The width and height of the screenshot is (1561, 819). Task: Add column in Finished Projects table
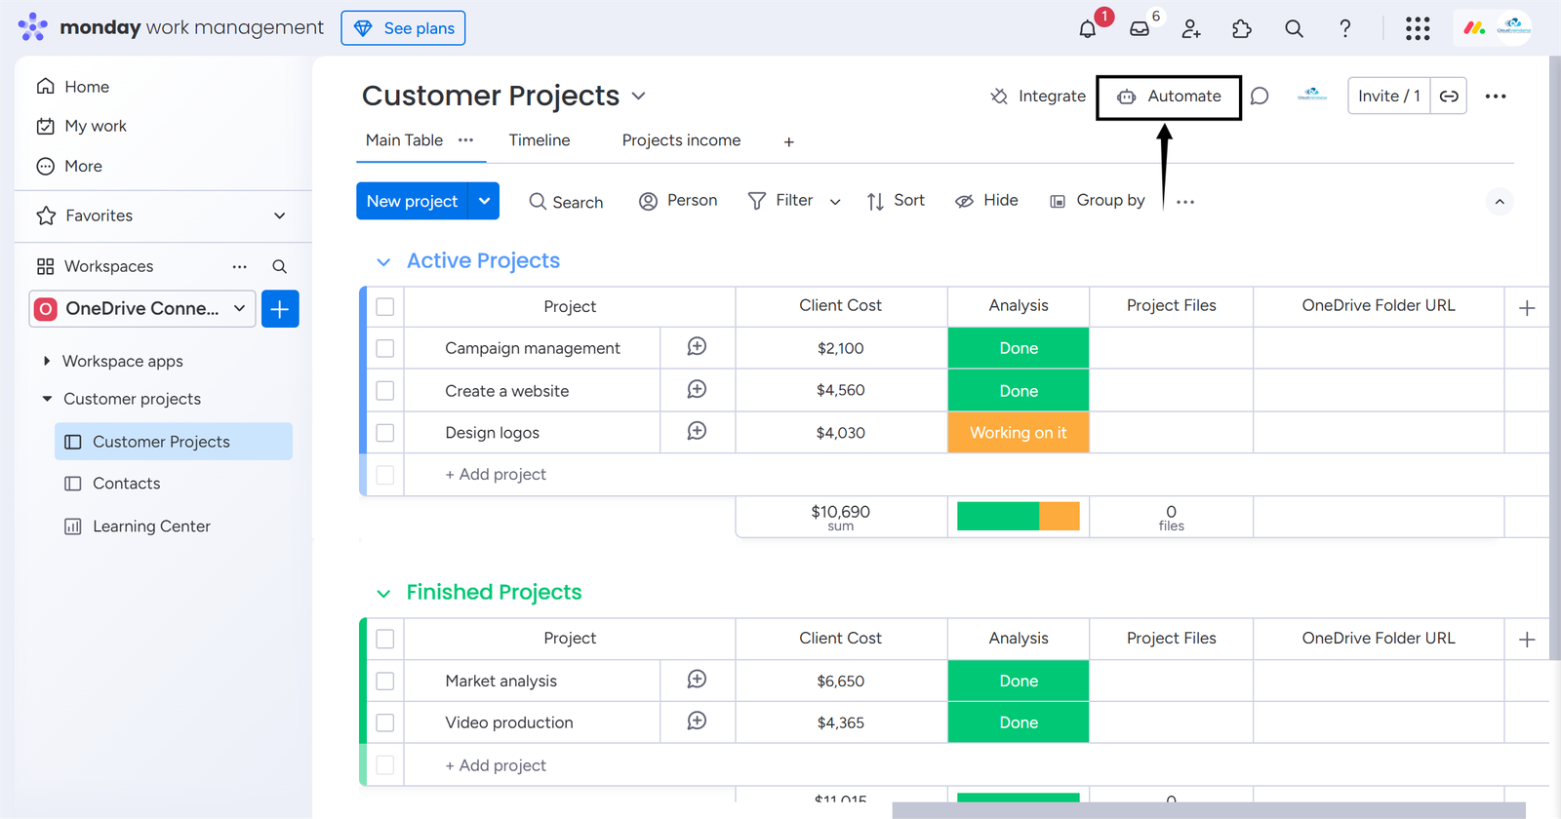coord(1528,640)
